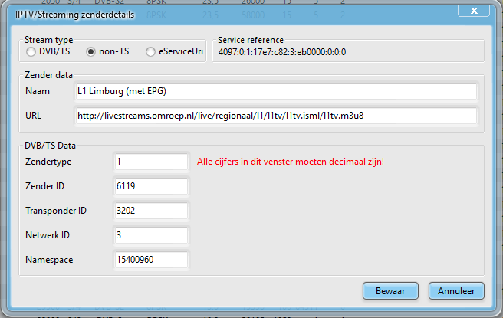Click the 'DVB/TS Data' group label
This screenshot has width=503, height=318.
click(x=50, y=146)
